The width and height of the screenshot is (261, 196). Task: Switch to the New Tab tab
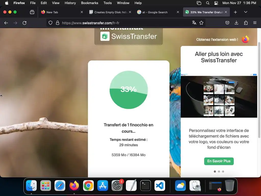tap(62, 12)
